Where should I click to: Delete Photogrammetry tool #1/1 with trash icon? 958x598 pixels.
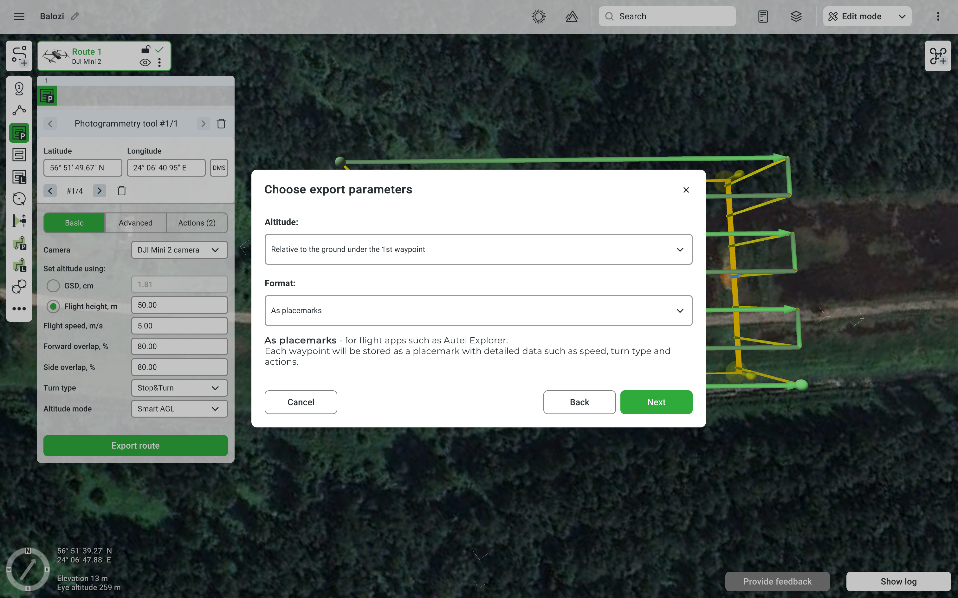click(x=221, y=123)
